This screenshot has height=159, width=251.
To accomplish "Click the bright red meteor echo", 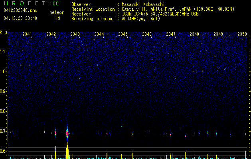I will pyautogui.click(x=67, y=134).
